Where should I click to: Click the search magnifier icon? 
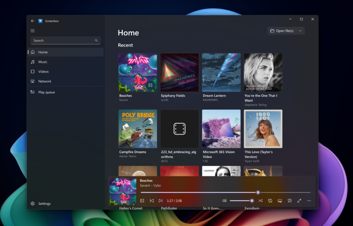pos(96,40)
